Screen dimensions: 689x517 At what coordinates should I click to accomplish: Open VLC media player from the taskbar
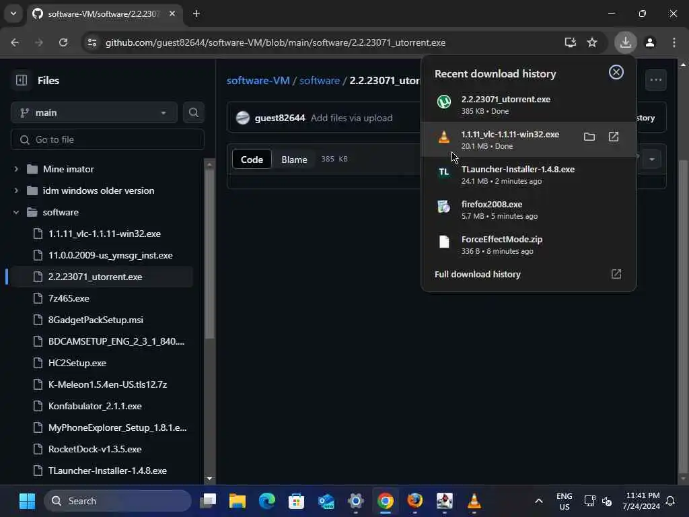pos(474,501)
